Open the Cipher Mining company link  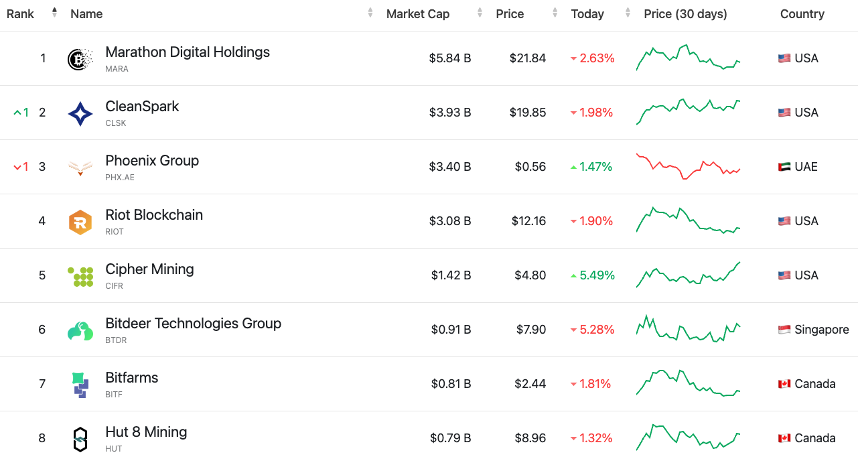point(149,269)
